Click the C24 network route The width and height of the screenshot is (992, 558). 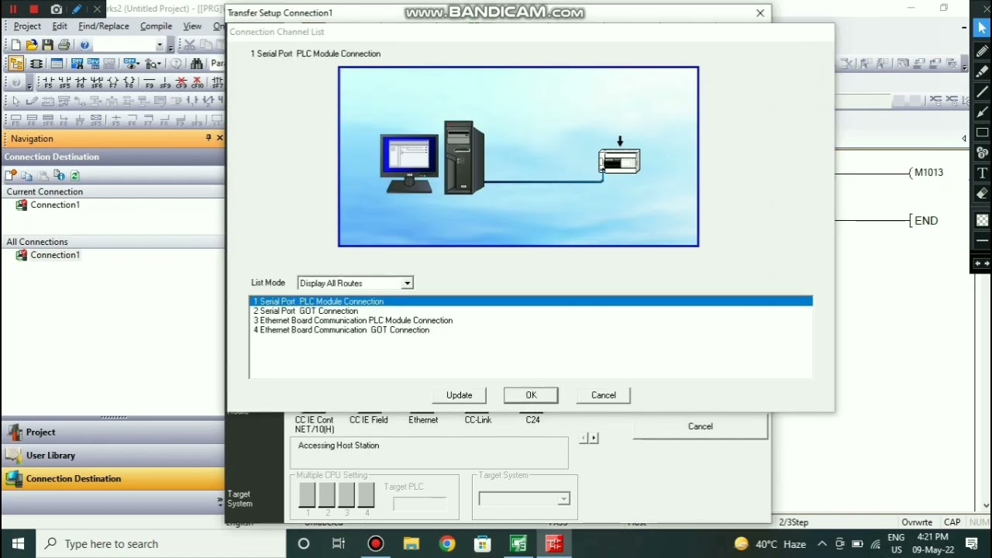click(532, 420)
